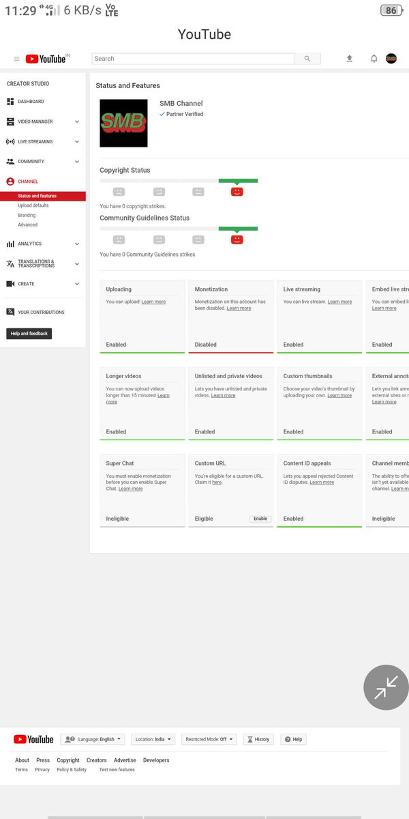This screenshot has height=819, width=409.
Task: Click the red happy face under Community Guidelines Status
Action: 237,240
